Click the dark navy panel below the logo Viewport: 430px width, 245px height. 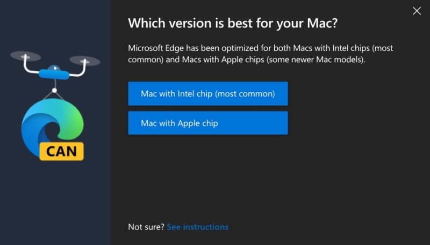54,204
